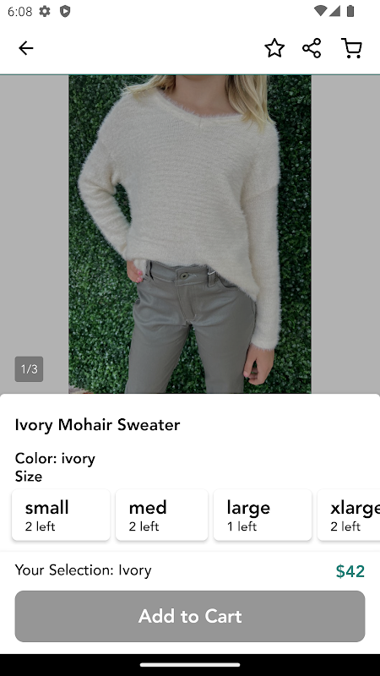Open the shopping cart icon
Image resolution: width=380 pixels, height=676 pixels.
click(351, 48)
